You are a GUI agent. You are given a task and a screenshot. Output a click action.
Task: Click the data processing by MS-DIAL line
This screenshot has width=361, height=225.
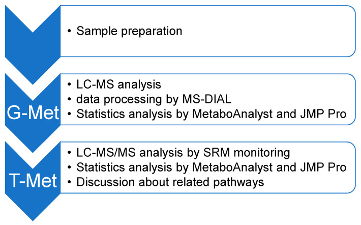click(154, 99)
